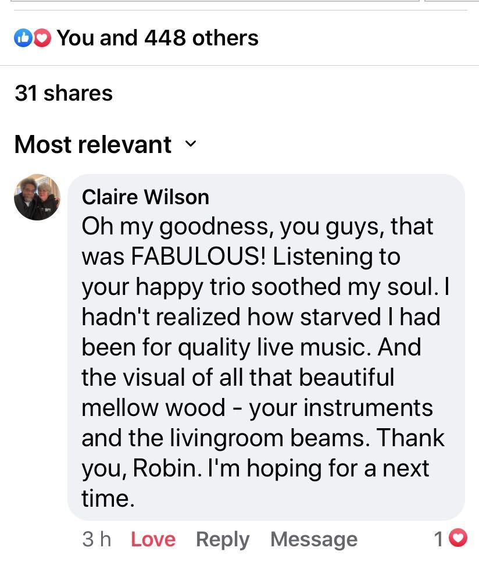The image size is (479, 562).
Task: Click the heart icon on Claire's comment
Action: pyautogui.click(x=459, y=539)
